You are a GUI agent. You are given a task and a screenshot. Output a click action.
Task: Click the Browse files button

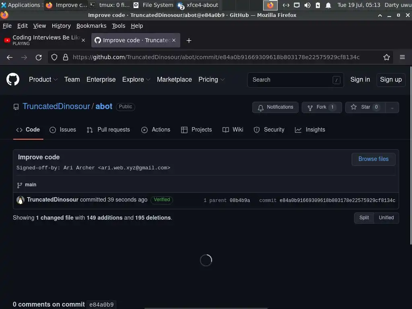coord(373,159)
